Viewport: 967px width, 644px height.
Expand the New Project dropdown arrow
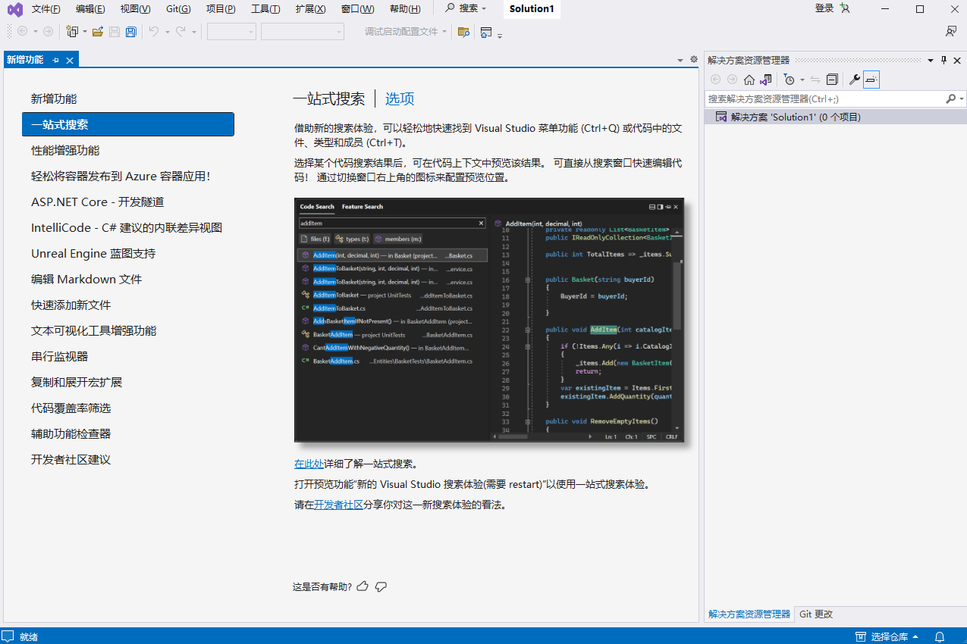[85, 32]
